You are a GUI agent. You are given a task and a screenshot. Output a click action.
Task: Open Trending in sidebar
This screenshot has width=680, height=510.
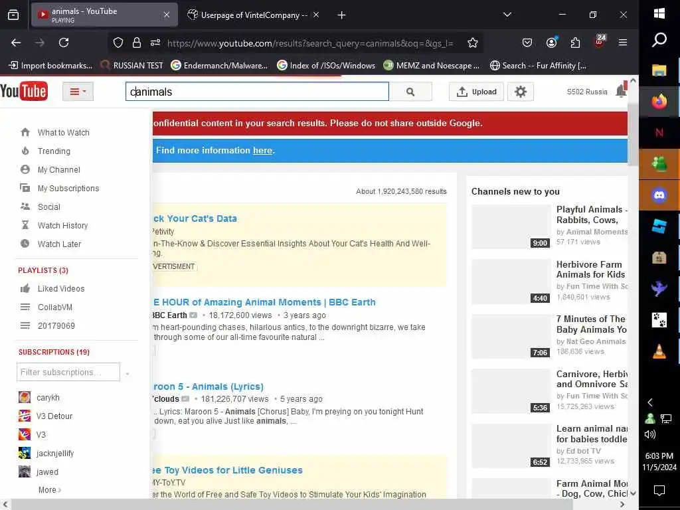pos(54,151)
